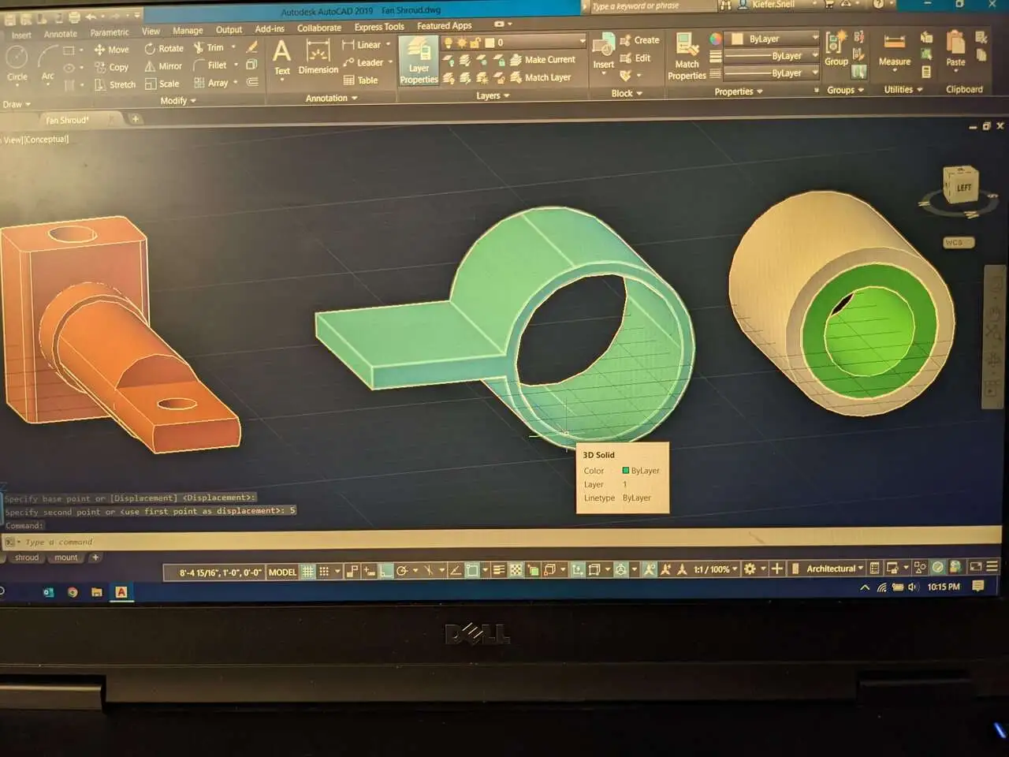Toggle Ortho mode in status bar

(385, 571)
